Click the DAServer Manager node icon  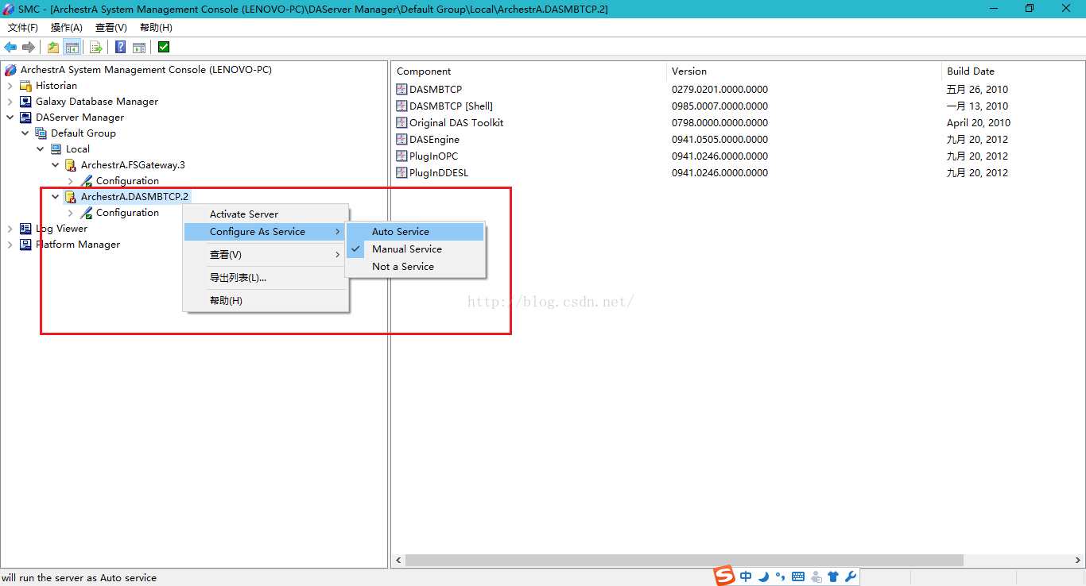pos(26,118)
